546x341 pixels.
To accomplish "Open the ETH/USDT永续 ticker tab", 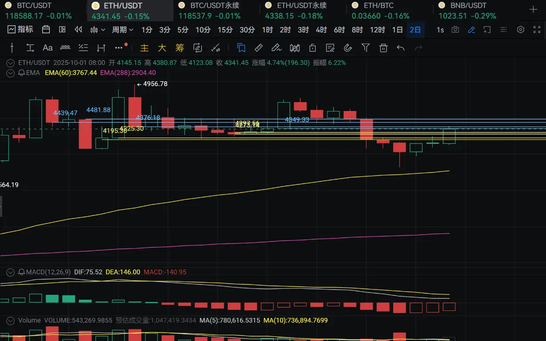I will pyautogui.click(x=303, y=11).
